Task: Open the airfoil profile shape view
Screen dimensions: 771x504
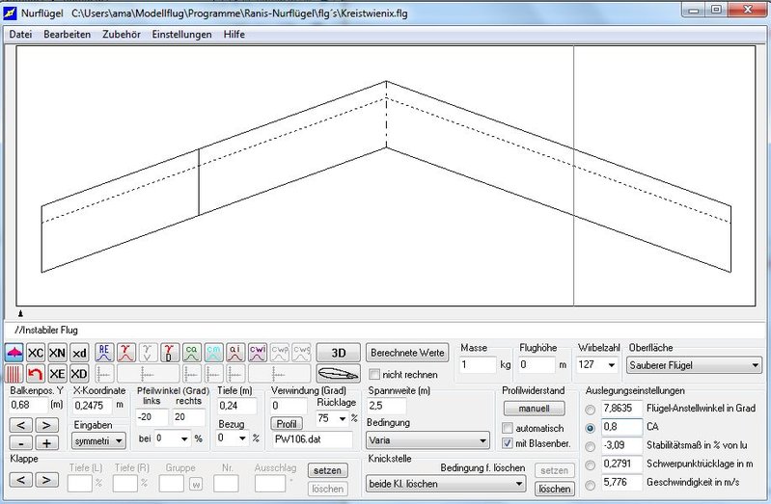Action: coord(339,374)
